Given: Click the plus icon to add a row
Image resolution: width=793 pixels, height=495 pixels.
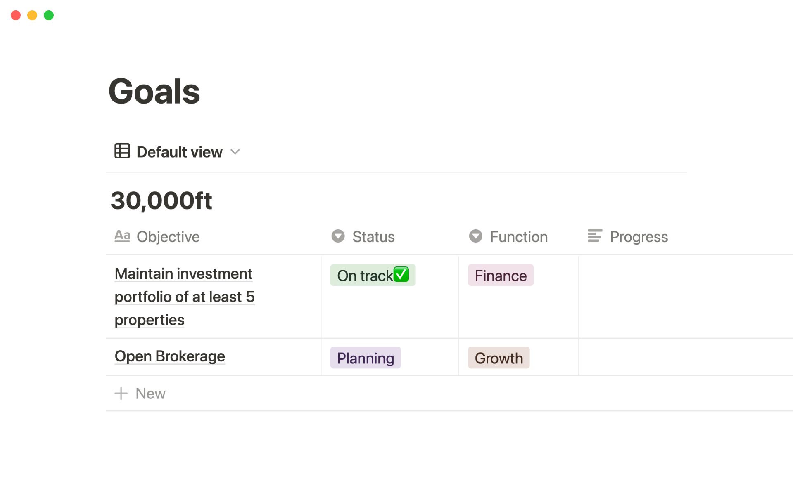Looking at the screenshot, I should tap(121, 394).
